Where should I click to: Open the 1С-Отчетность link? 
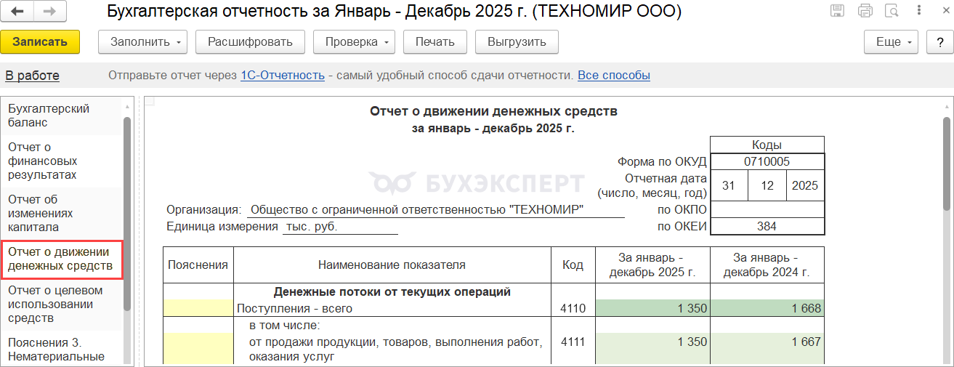[282, 76]
